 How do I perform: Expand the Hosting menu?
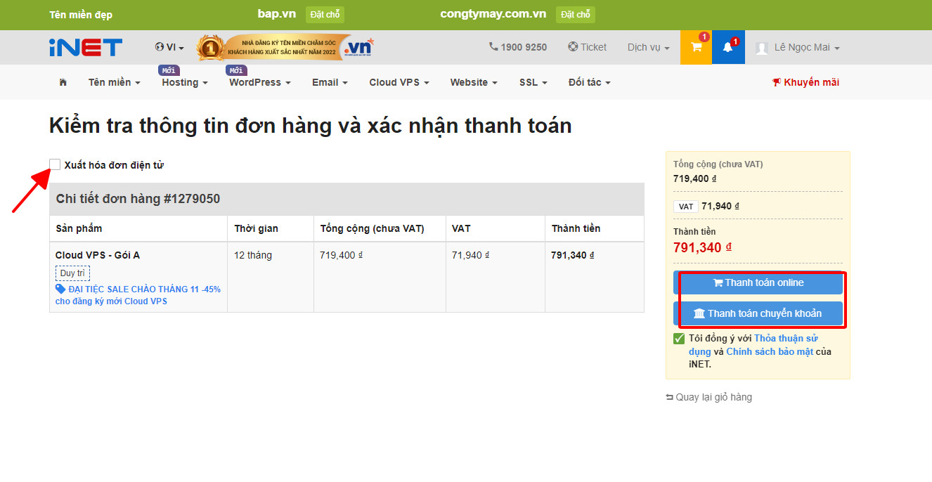coord(185,82)
